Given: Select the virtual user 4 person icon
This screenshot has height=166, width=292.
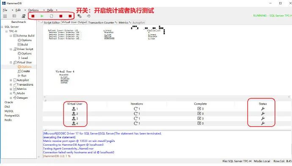Looking at the screenshot, I should 74,123.
